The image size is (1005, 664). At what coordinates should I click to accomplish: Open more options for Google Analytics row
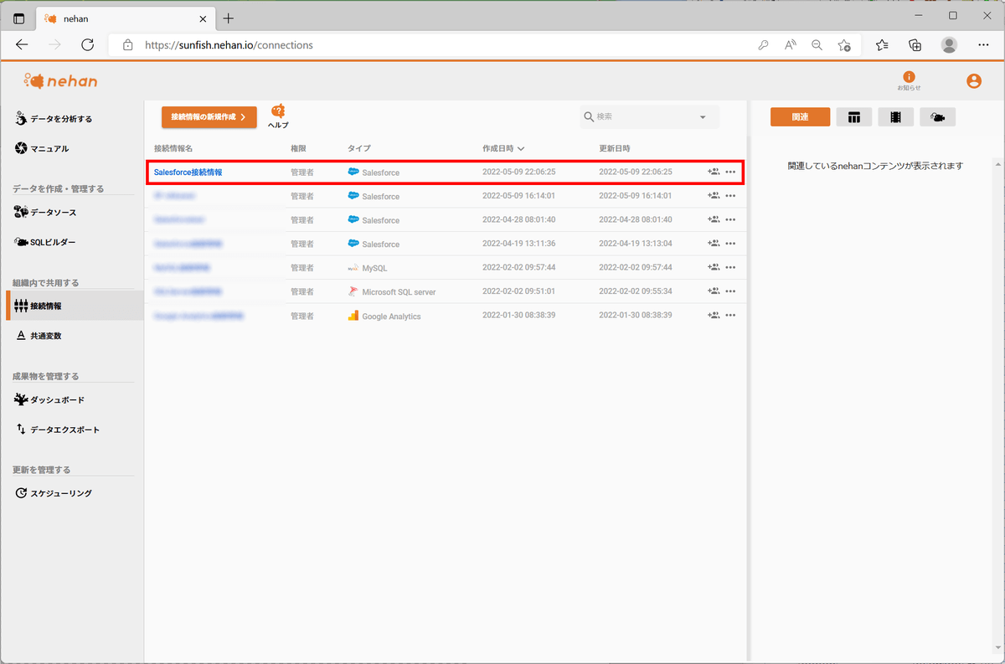click(730, 316)
